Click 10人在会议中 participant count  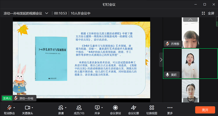click(81, 13)
